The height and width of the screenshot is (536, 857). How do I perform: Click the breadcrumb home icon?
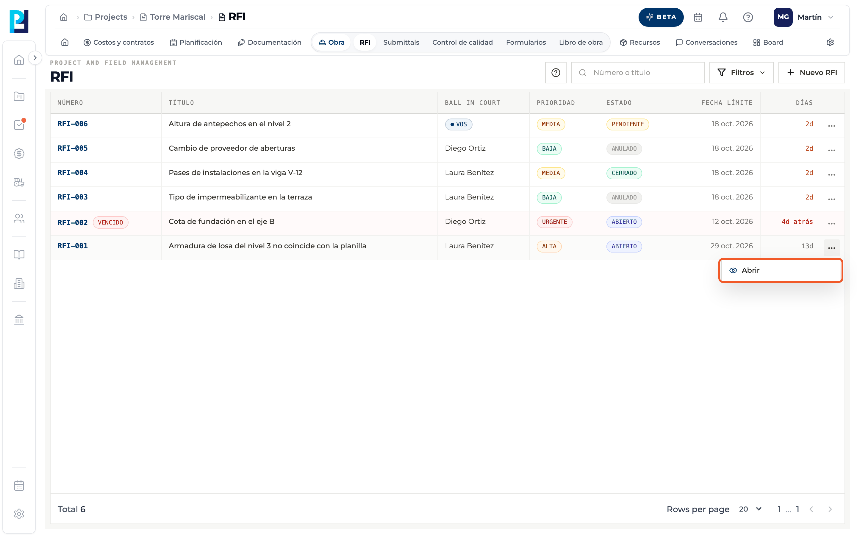pos(64,17)
